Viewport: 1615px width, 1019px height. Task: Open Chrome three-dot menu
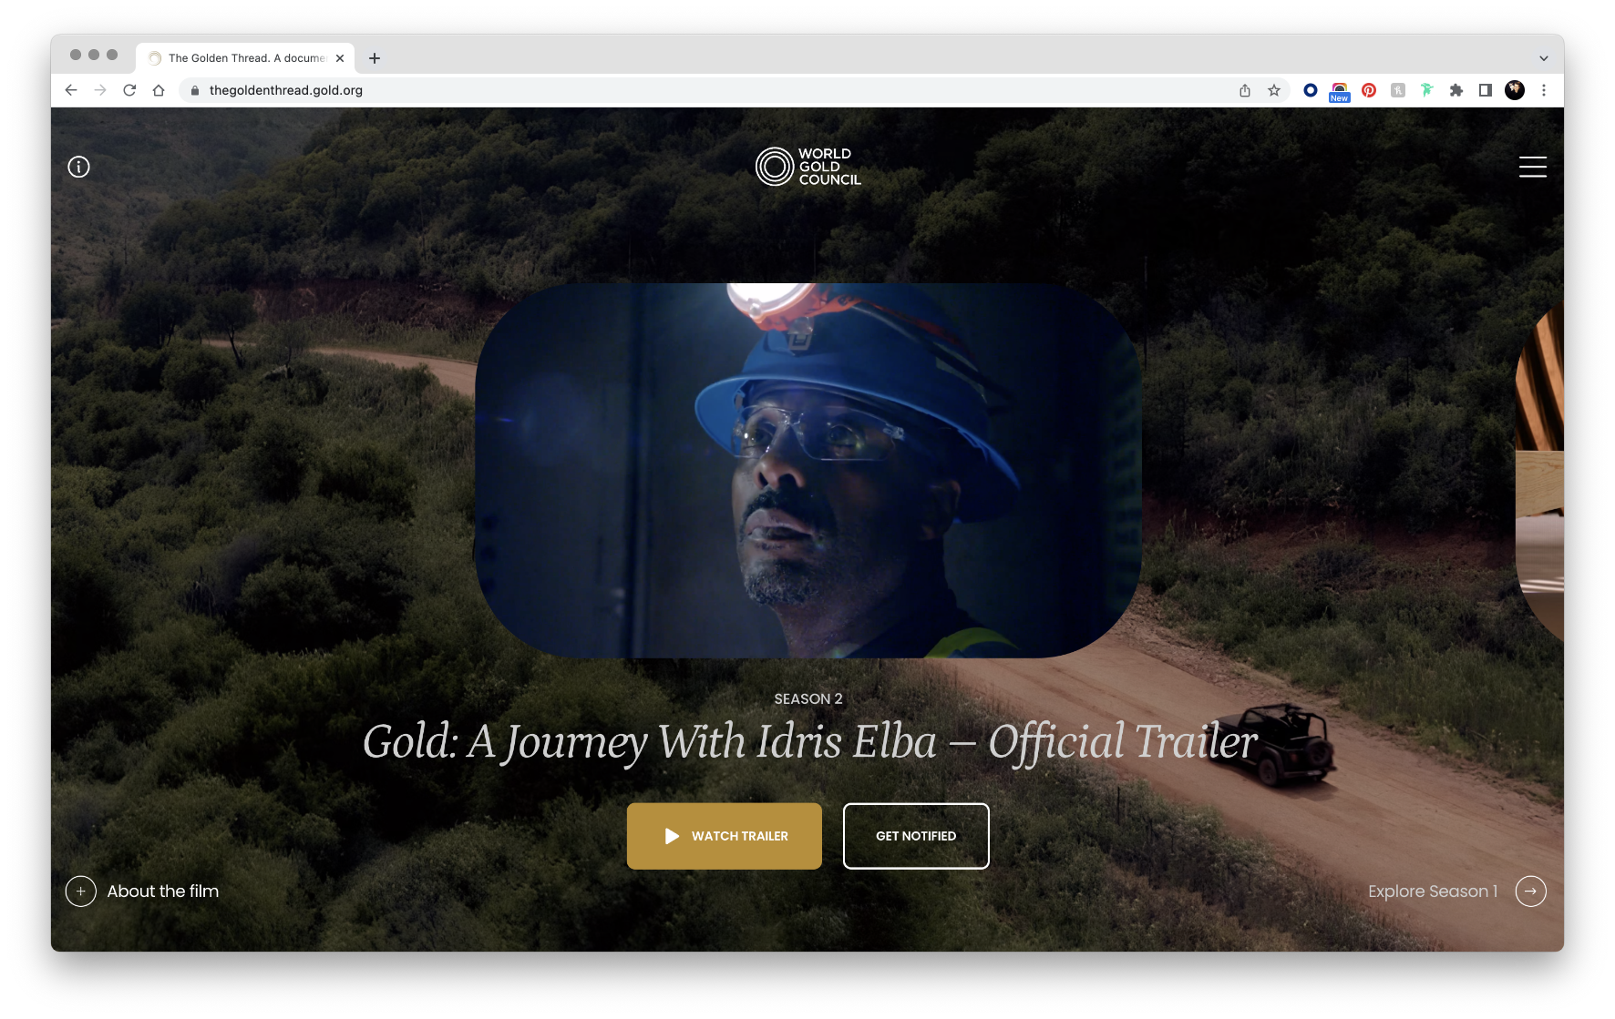tap(1544, 90)
